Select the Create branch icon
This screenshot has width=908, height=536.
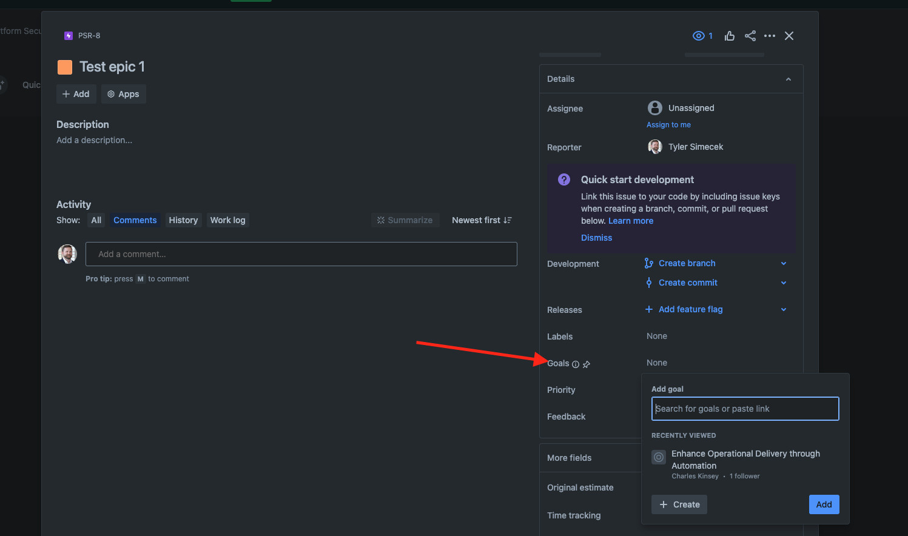tap(648, 263)
